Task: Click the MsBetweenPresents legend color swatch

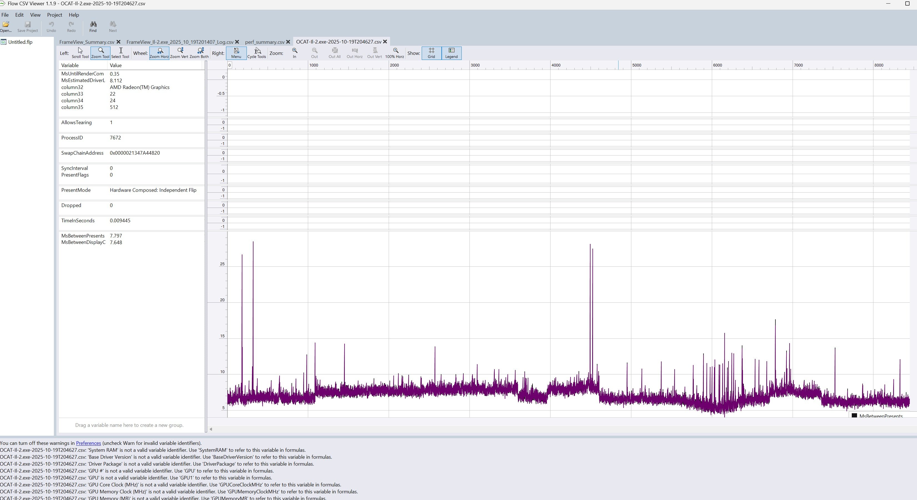Action: [x=854, y=416]
